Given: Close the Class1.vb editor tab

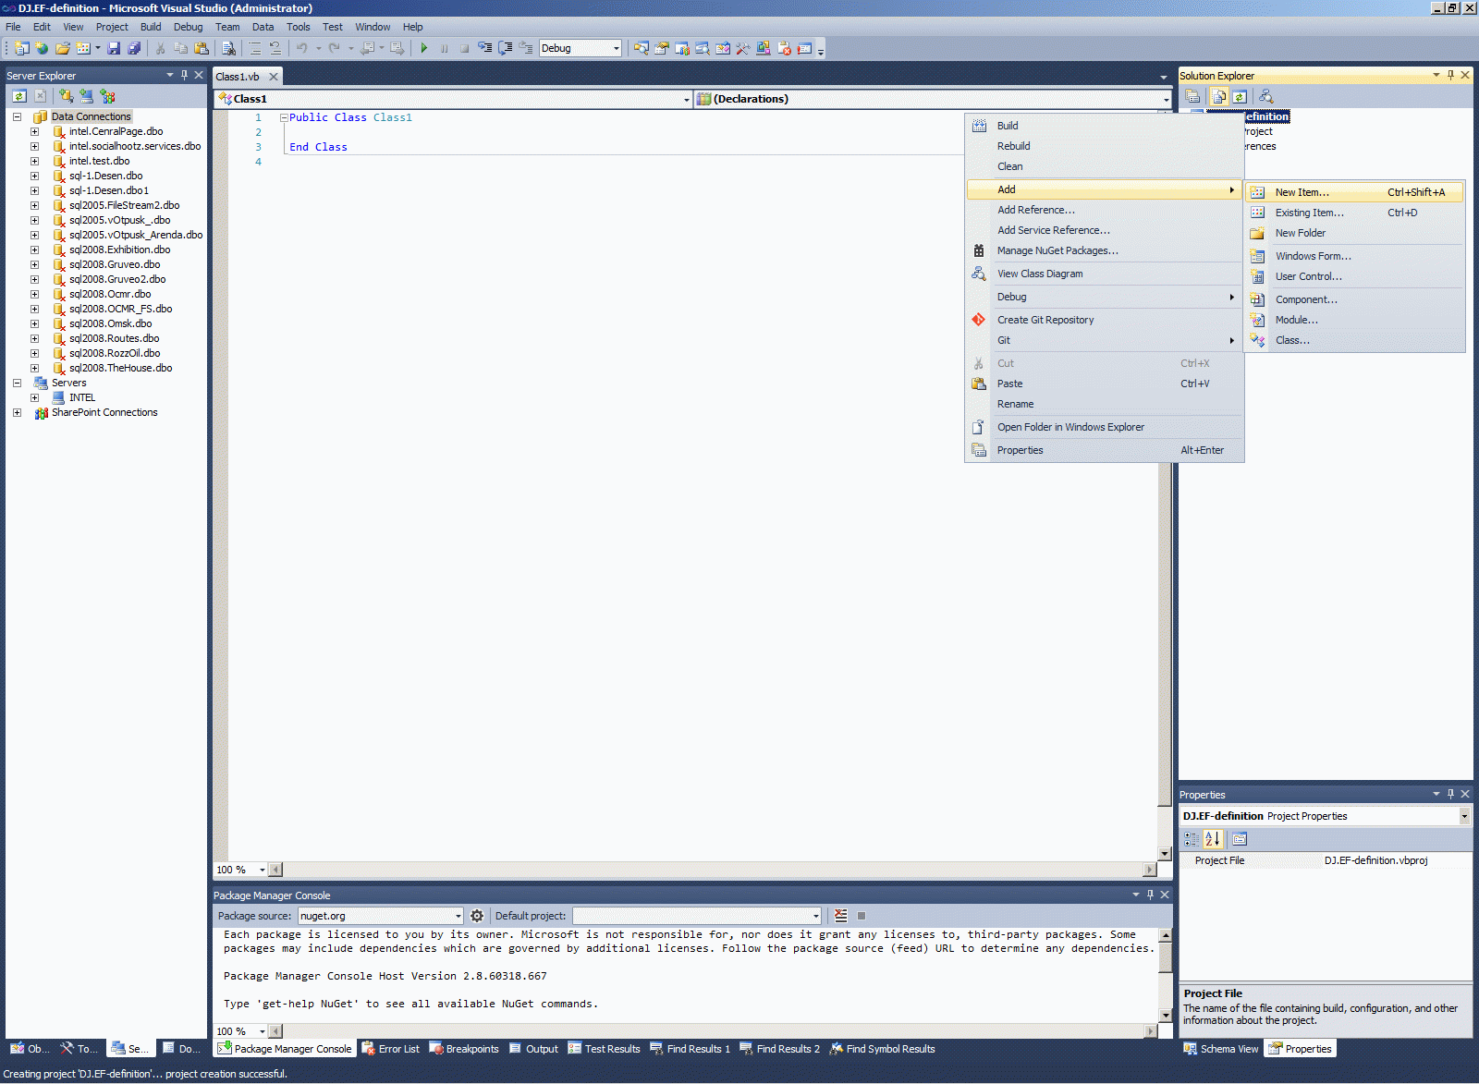Looking at the screenshot, I should point(273,77).
